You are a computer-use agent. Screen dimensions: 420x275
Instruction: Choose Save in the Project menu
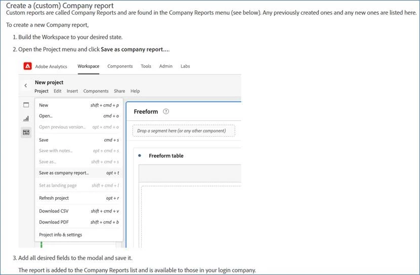pos(79,140)
